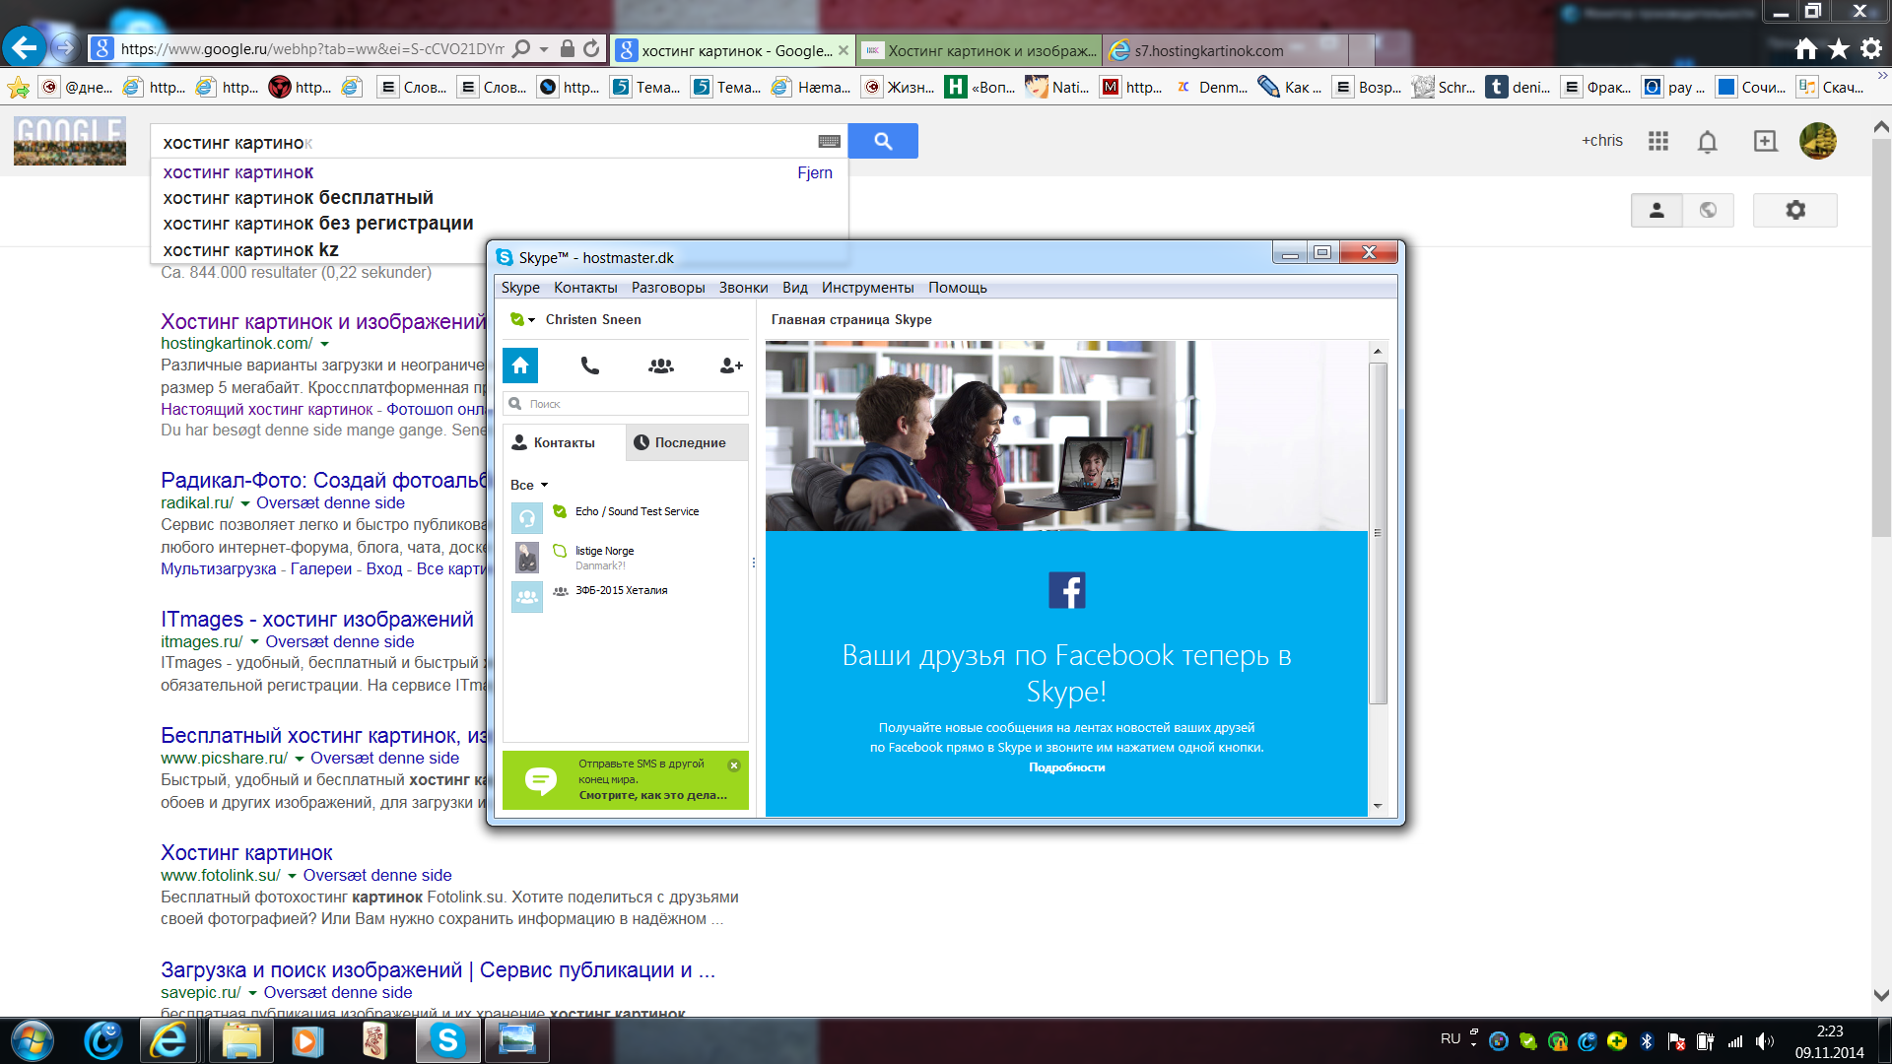
Task: Choose suggestion 'хостинг картинок без регистрации'
Action: pos(317,224)
